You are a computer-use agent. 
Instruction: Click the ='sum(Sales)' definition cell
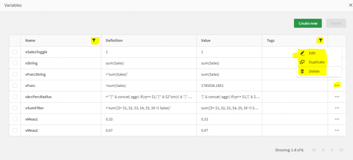point(149,75)
